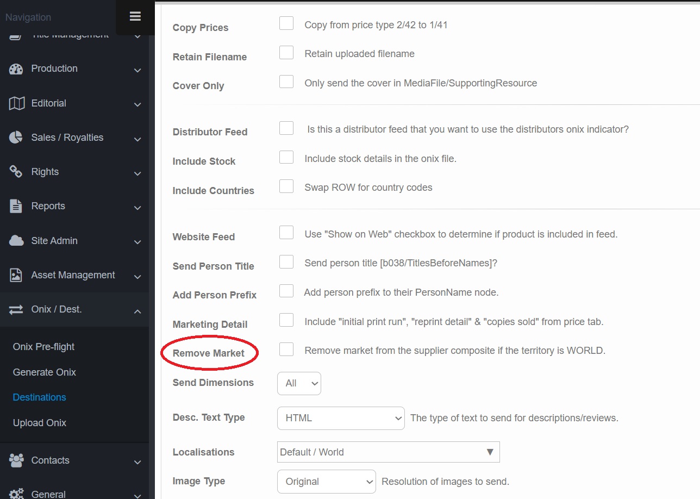700x499 pixels.
Task: Enable the Remove Market checkbox
Action: [x=286, y=350]
